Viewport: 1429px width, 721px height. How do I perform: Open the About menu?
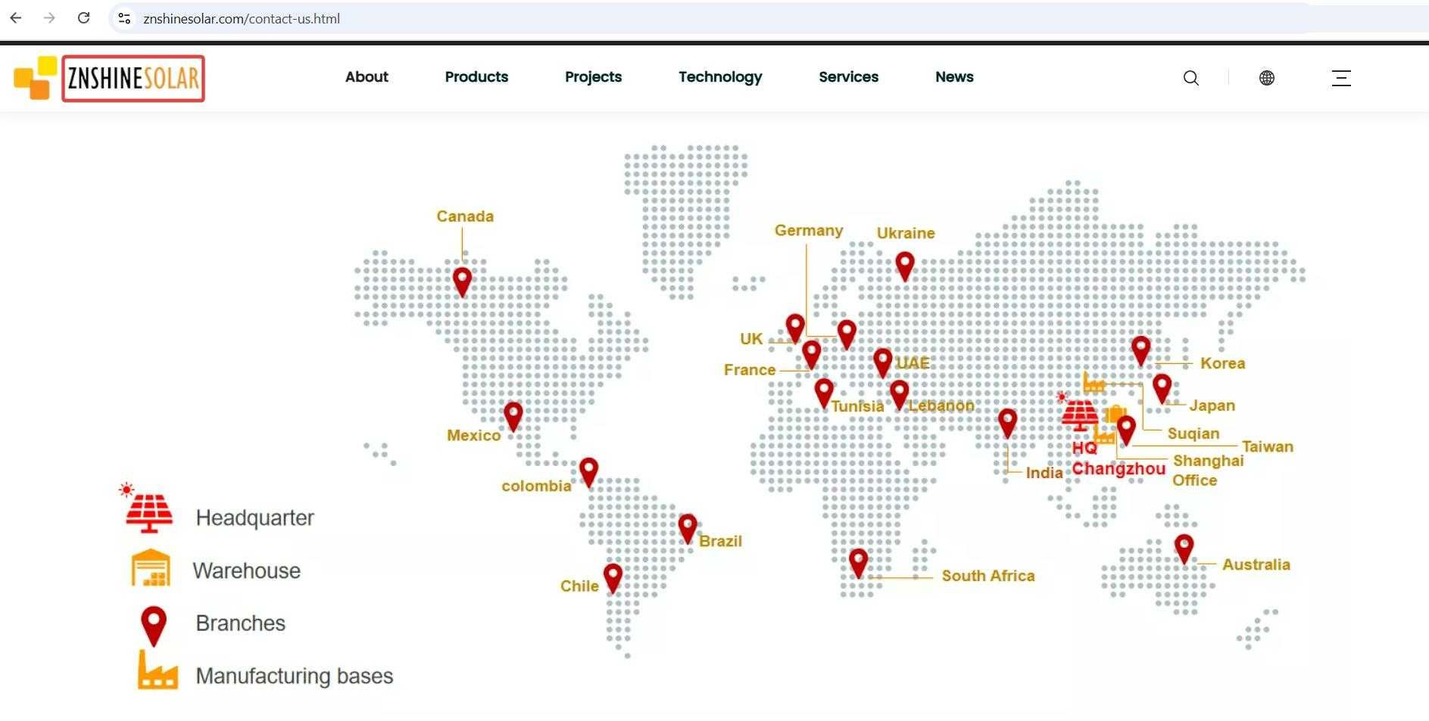(x=367, y=77)
